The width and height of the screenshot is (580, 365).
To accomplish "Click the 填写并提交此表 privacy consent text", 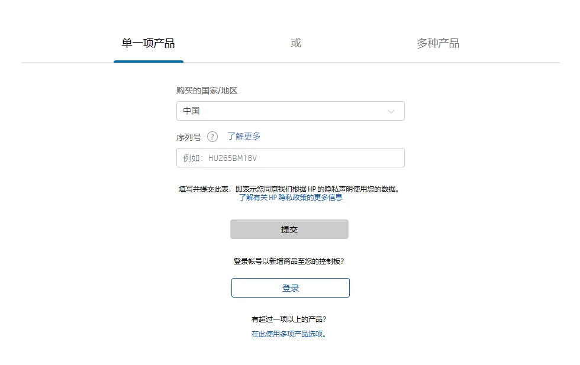I will 289,189.
